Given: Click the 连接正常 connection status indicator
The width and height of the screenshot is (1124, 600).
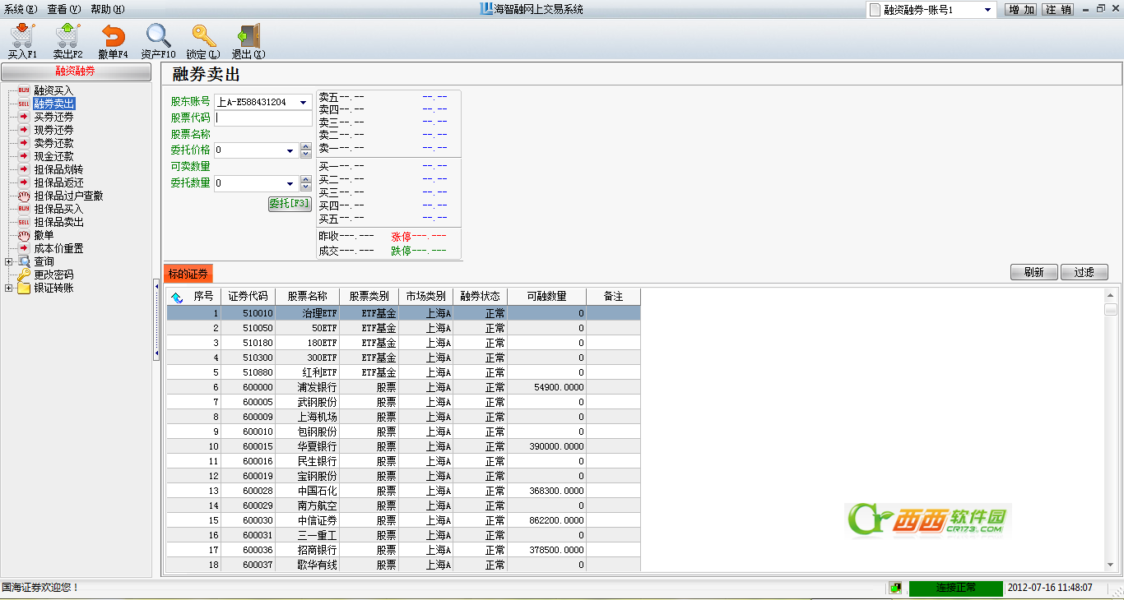Looking at the screenshot, I should [x=955, y=588].
